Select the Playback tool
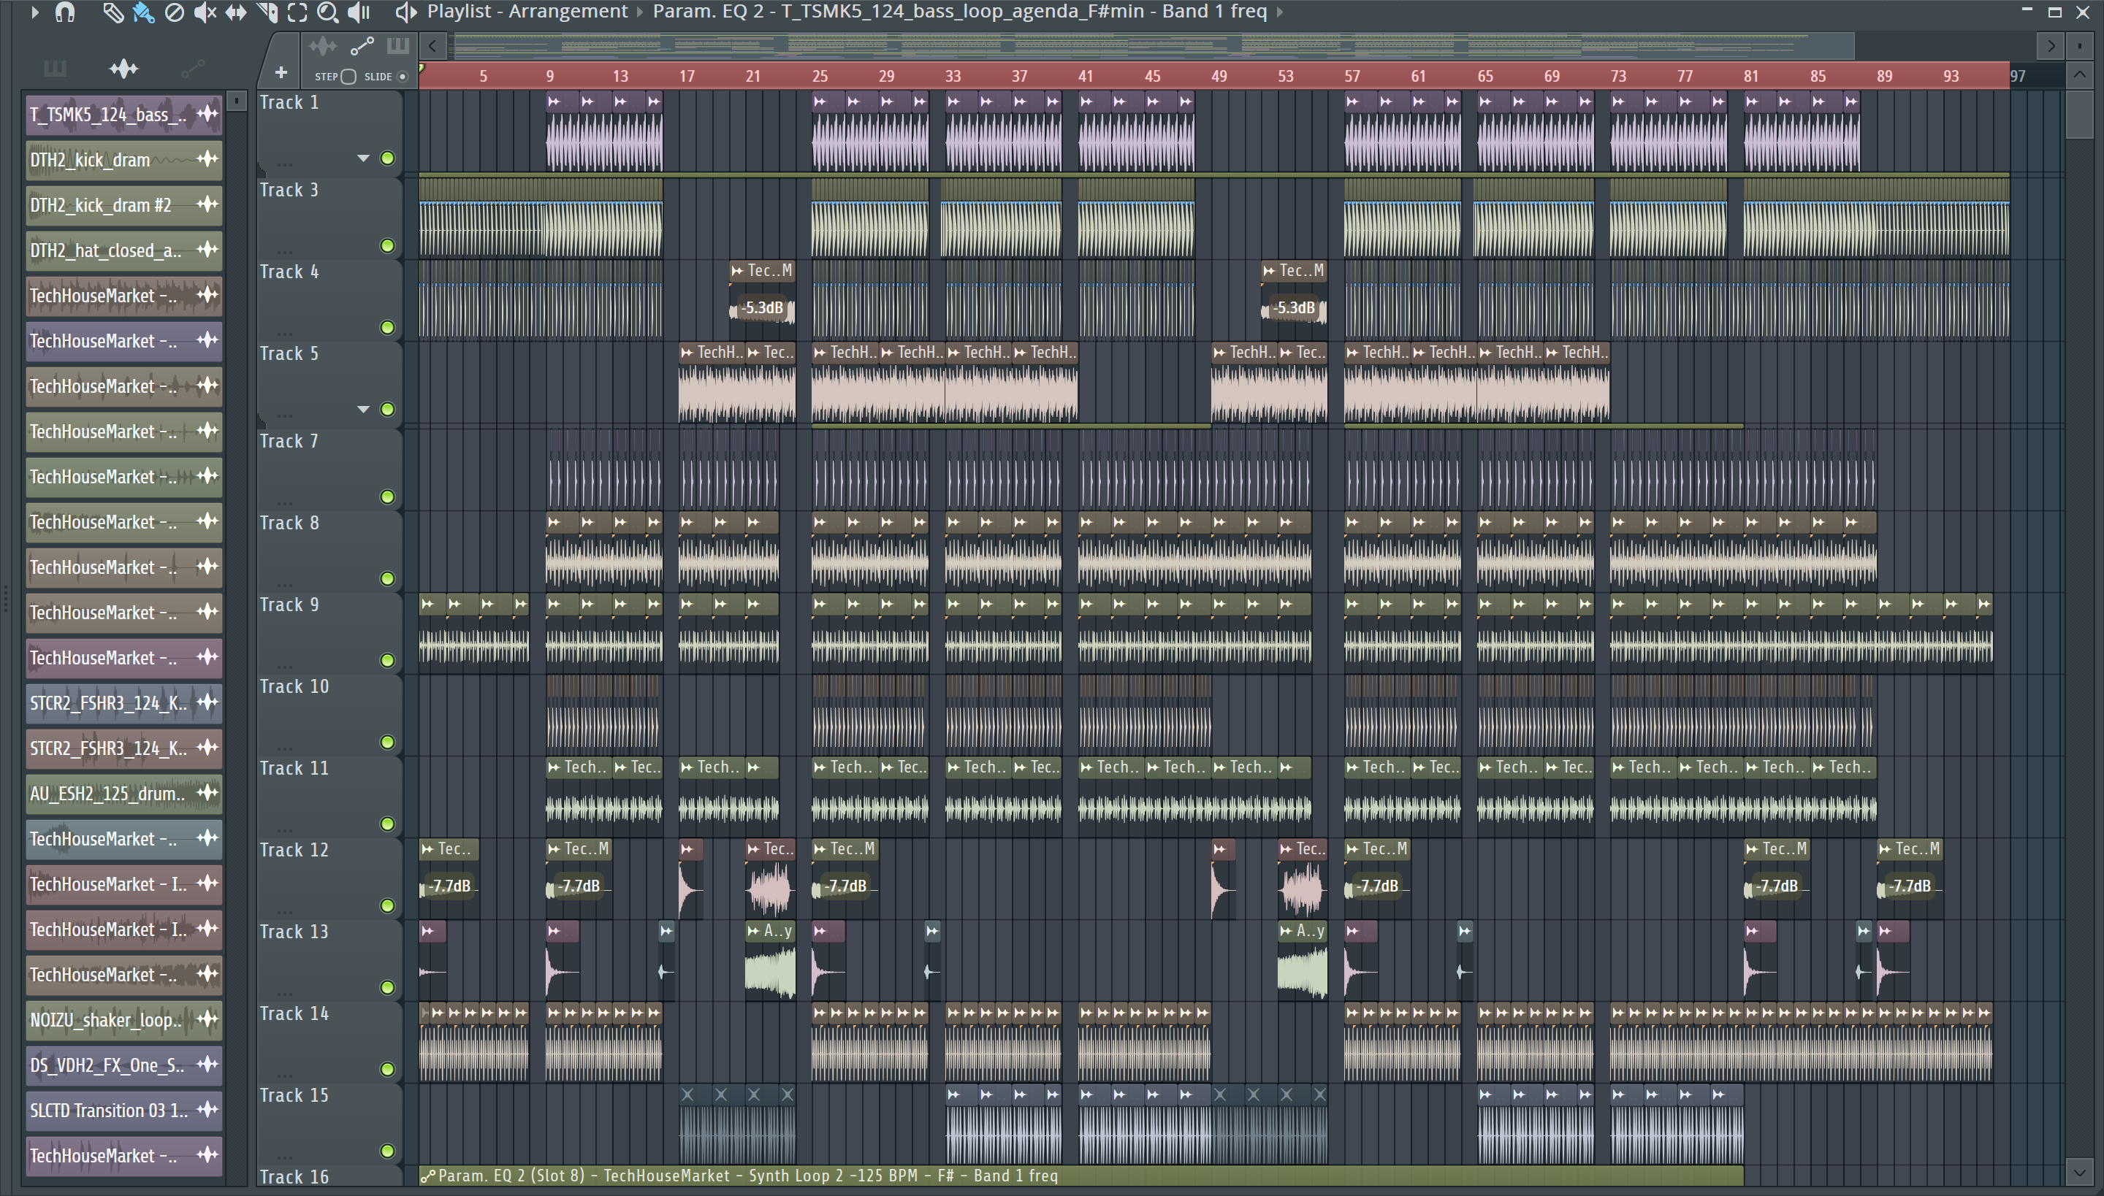 click(x=358, y=12)
